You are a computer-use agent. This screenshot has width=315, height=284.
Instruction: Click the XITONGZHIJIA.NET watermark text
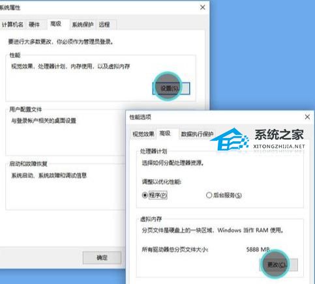pyautogui.click(x=279, y=147)
